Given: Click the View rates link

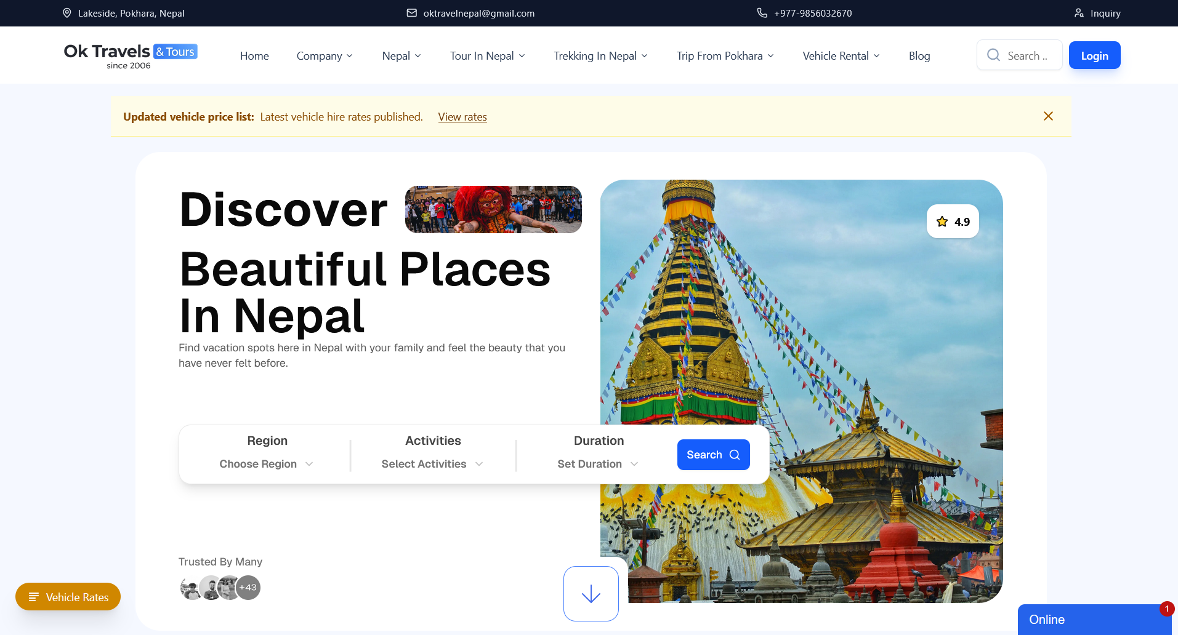Looking at the screenshot, I should [x=462, y=116].
